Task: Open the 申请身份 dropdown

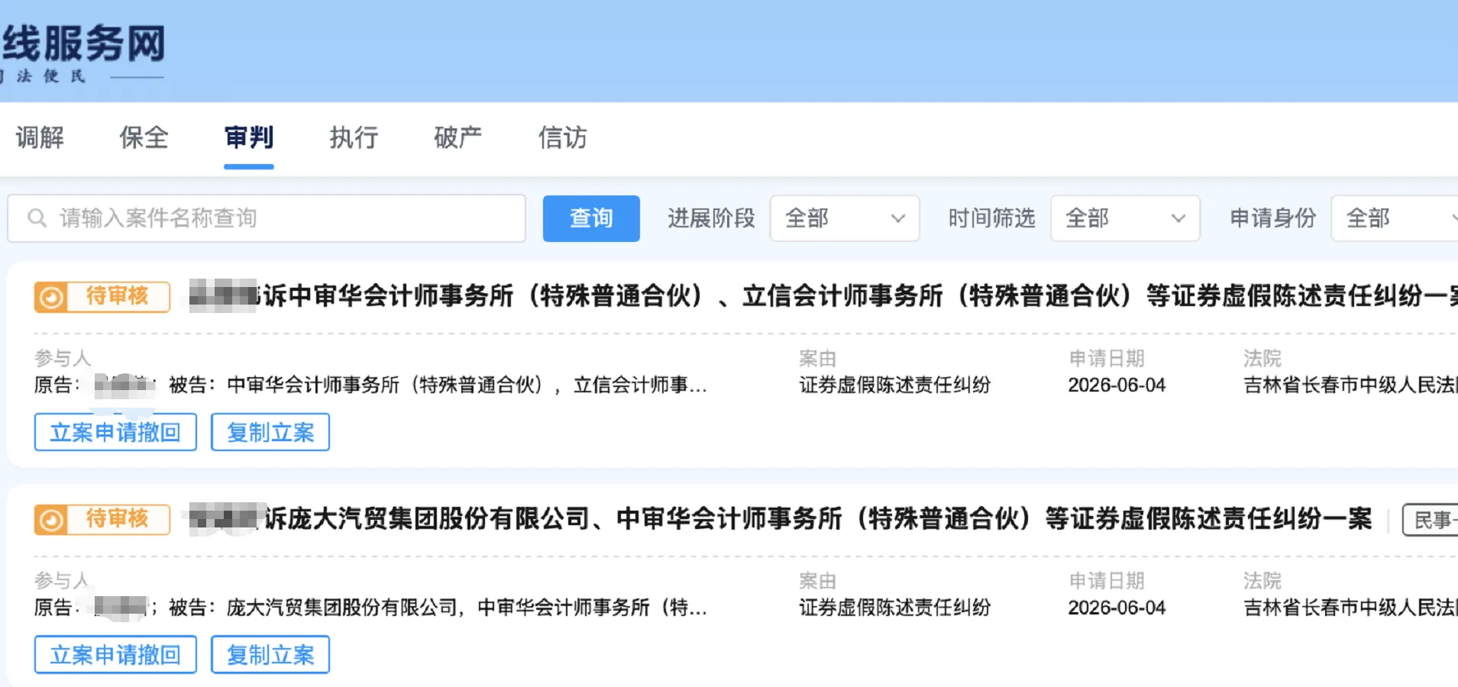Action: pyautogui.click(x=1395, y=218)
